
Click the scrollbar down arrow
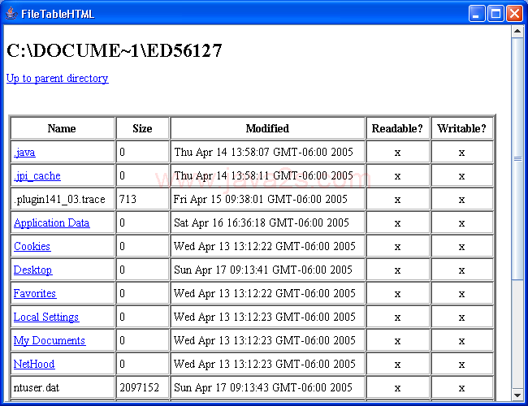pyautogui.click(x=517, y=395)
